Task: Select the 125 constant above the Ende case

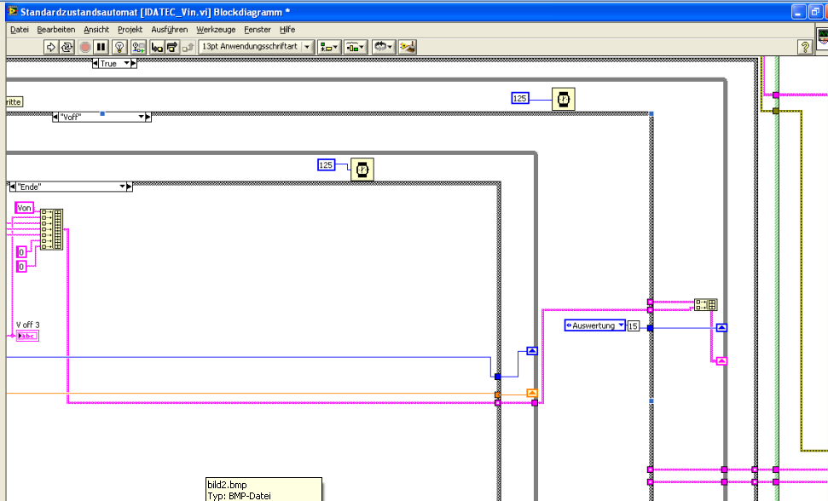Action: pos(326,165)
